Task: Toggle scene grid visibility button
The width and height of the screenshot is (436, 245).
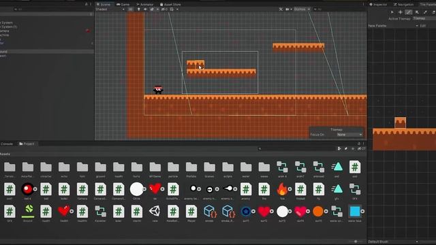Action: point(172,9)
